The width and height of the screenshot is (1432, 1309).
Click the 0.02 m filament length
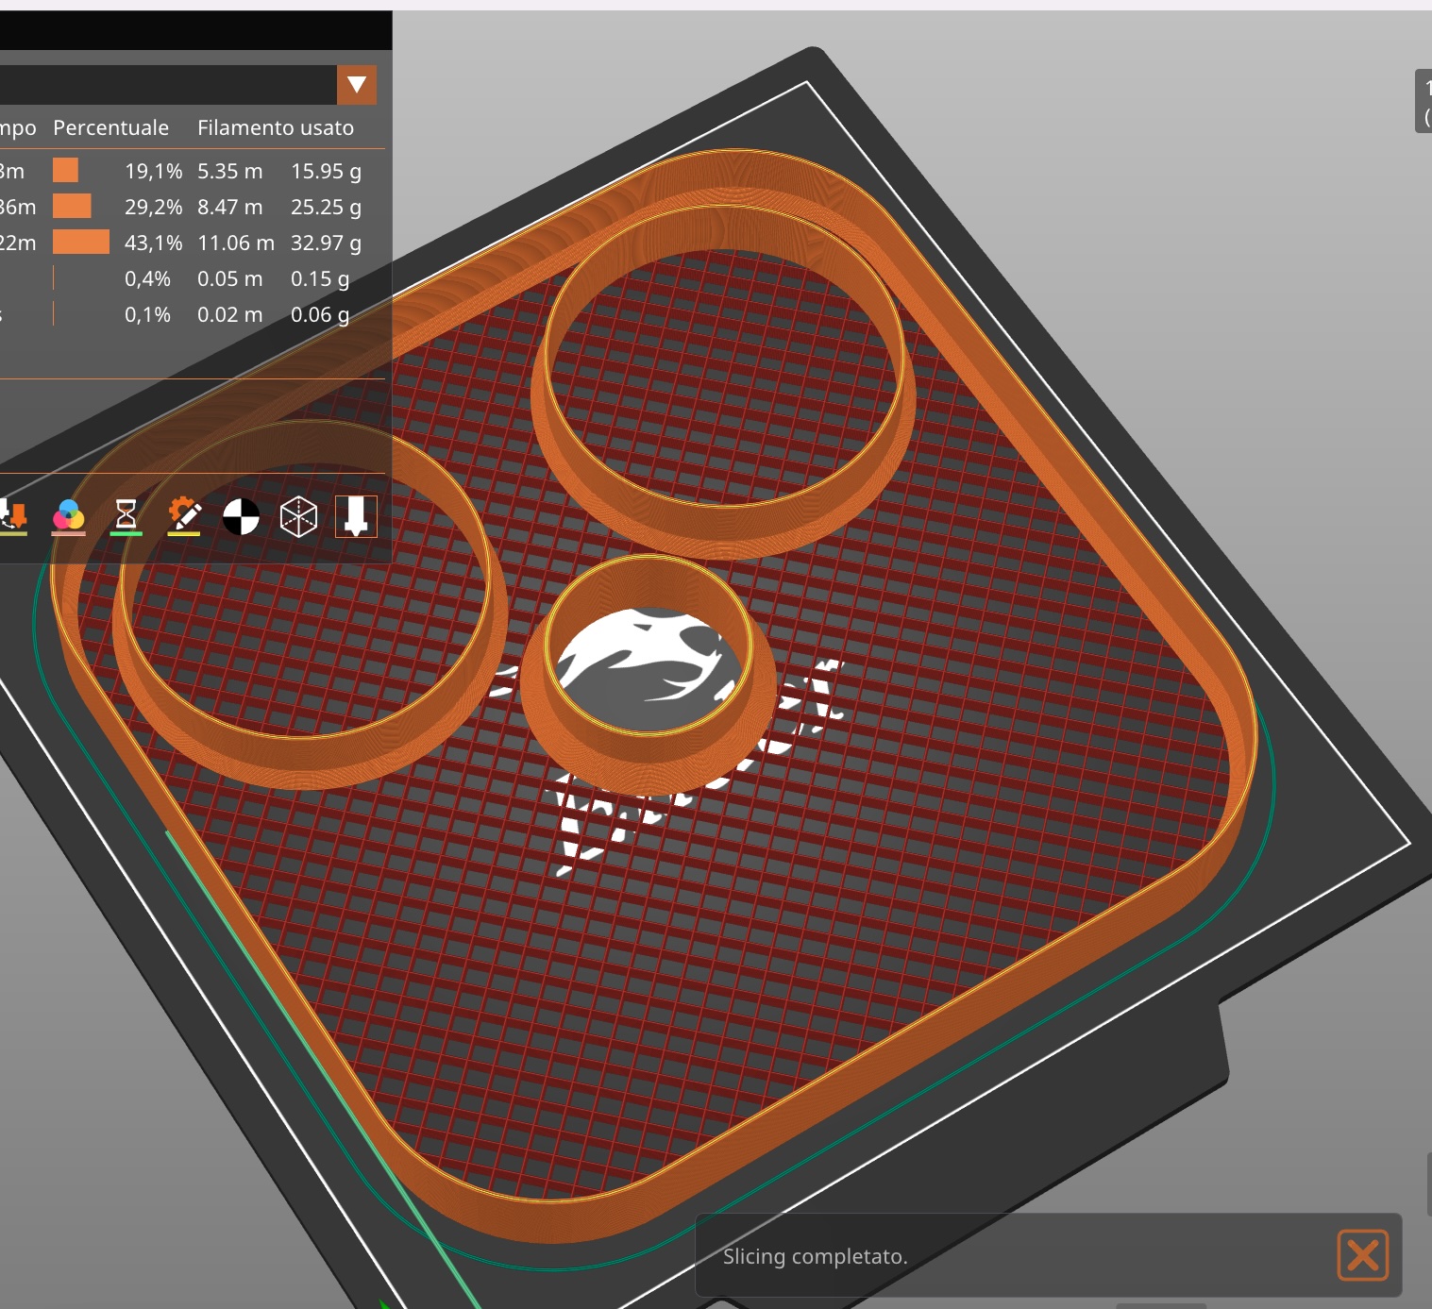pyautogui.click(x=229, y=314)
